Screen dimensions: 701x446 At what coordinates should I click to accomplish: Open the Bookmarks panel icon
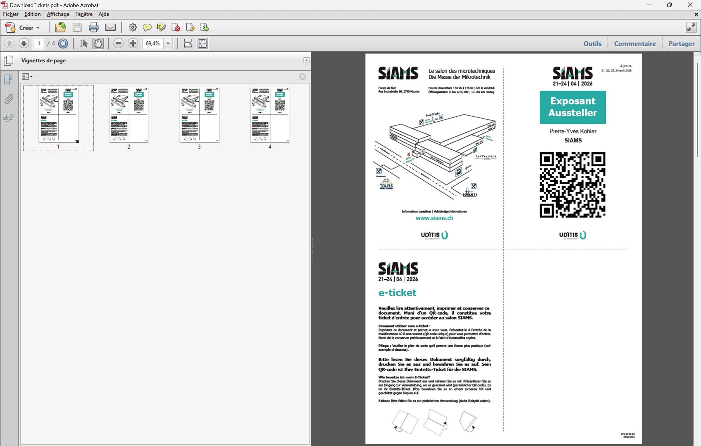click(8, 80)
